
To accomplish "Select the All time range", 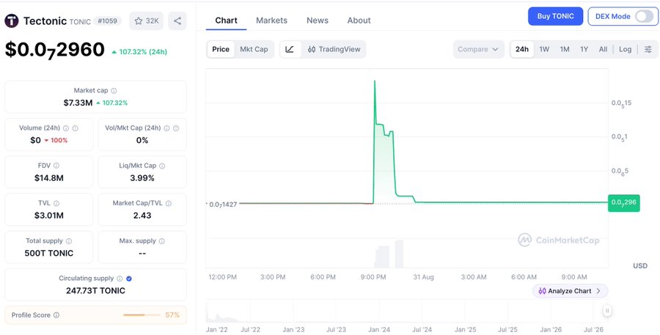I will 604,49.
